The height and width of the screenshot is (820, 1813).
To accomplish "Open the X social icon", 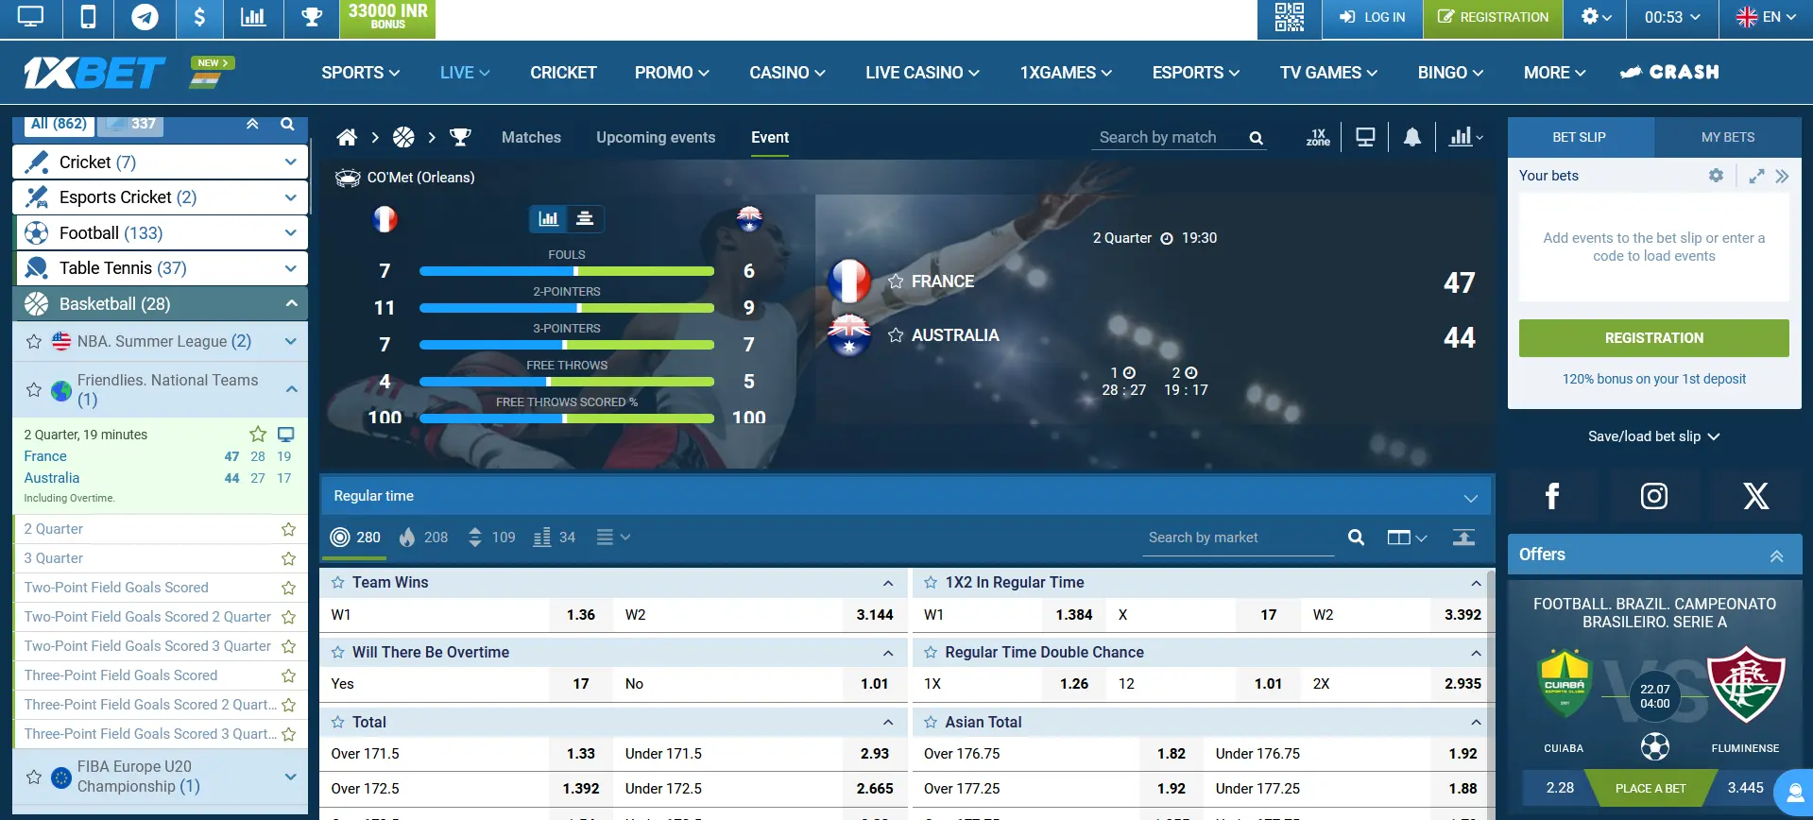I will pyautogui.click(x=1756, y=496).
